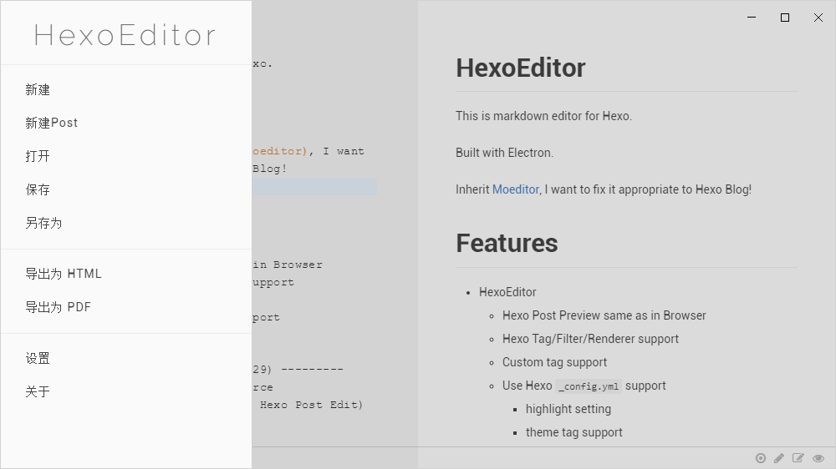
Task: Click the circular target icon in status bar
Action: pyautogui.click(x=761, y=458)
